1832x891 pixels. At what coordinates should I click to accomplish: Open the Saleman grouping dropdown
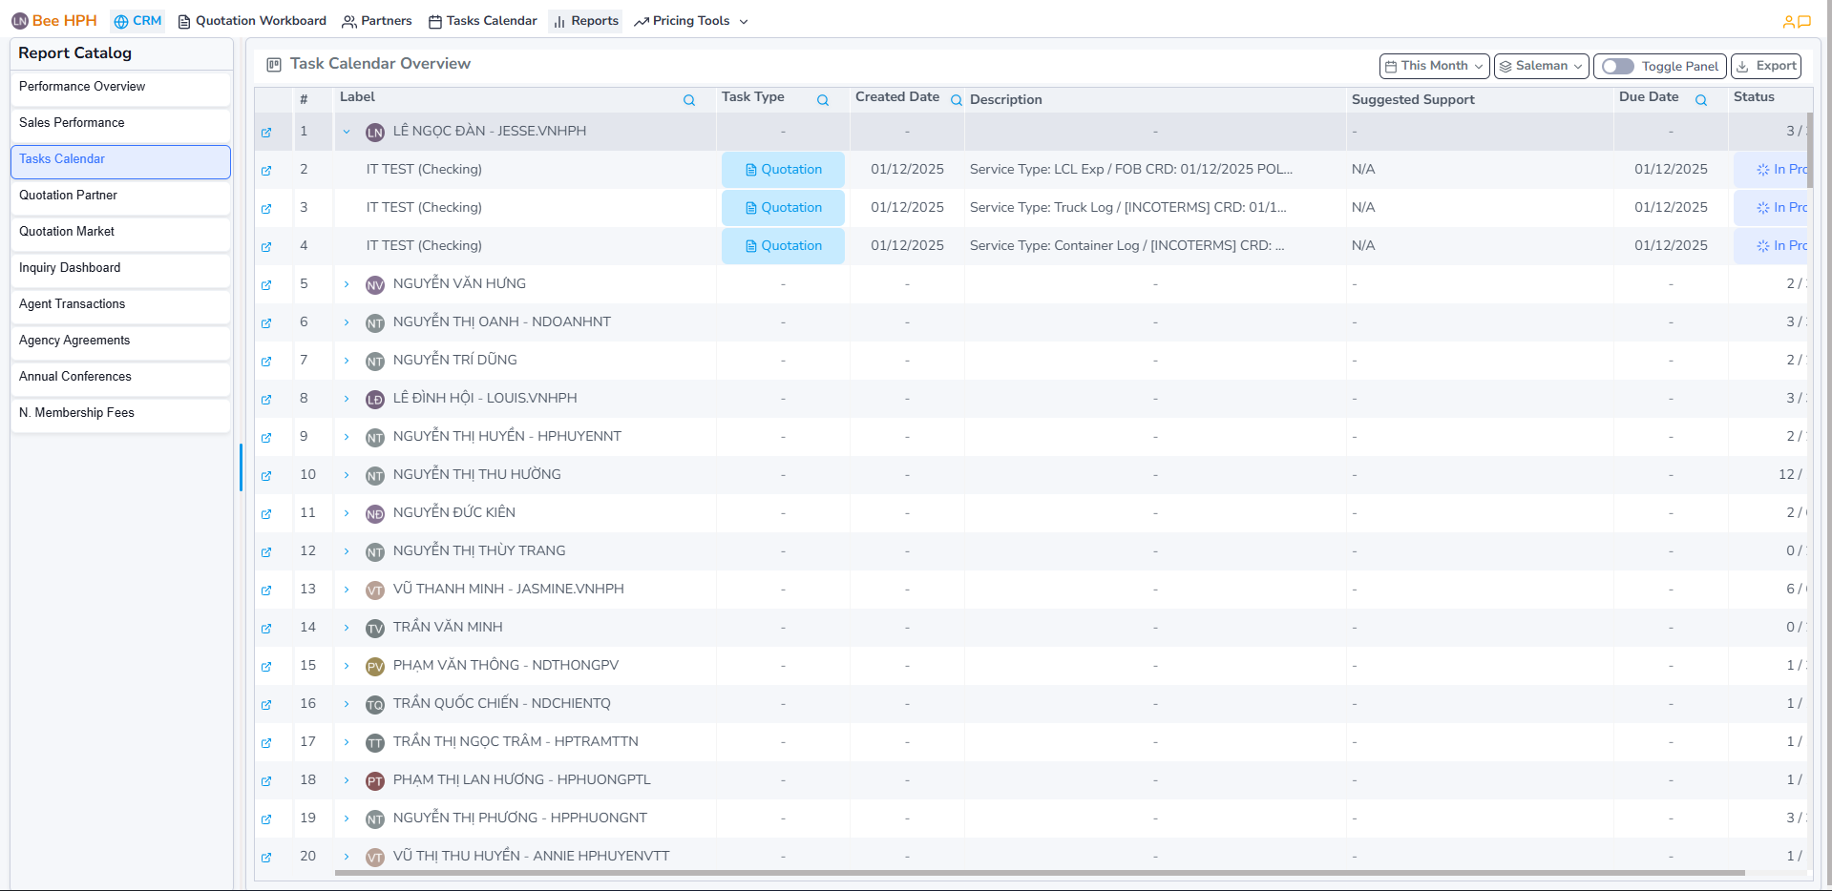(1541, 66)
